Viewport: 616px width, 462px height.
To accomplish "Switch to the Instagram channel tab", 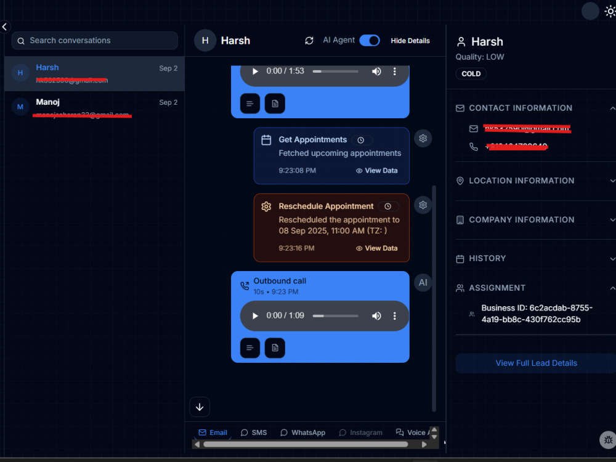I will click(360, 432).
